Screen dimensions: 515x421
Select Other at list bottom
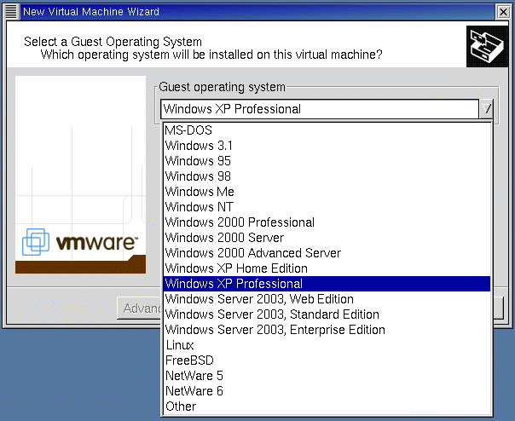click(x=327, y=407)
